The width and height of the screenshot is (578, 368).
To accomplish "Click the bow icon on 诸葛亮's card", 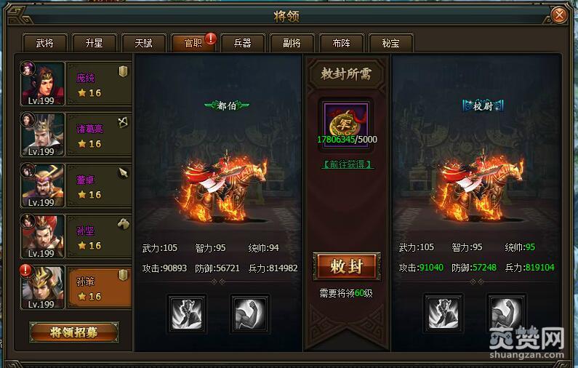I will (x=123, y=122).
